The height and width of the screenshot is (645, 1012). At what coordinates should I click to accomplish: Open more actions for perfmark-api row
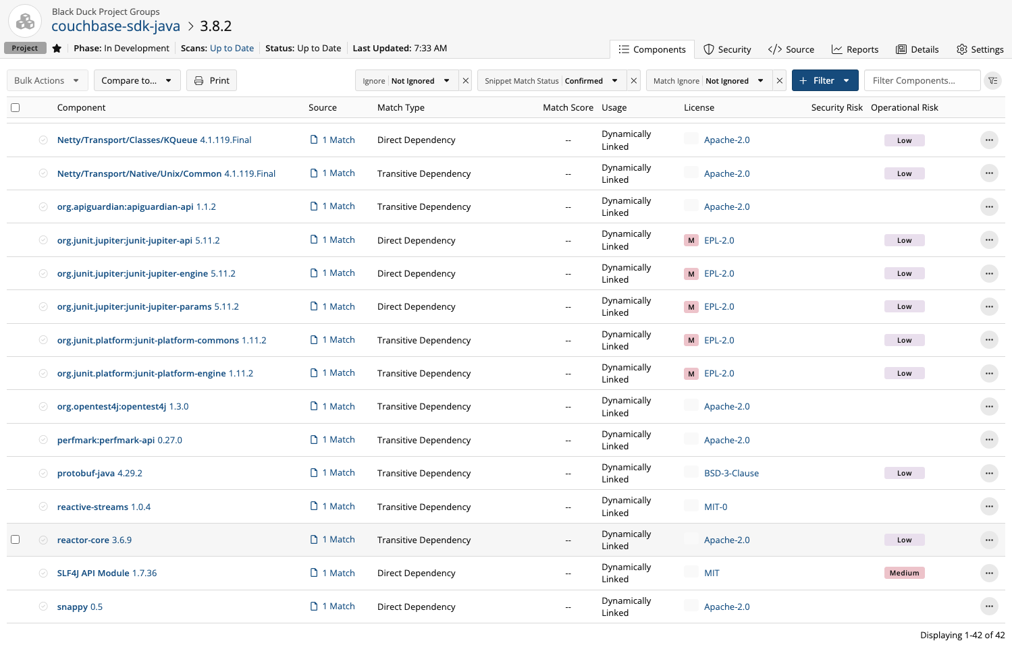pyautogui.click(x=989, y=440)
